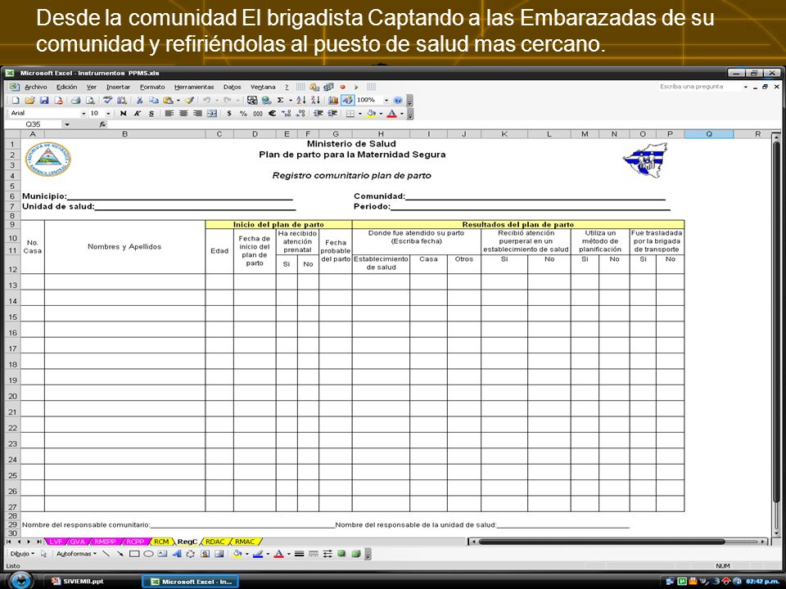This screenshot has width=786, height=589.
Task: Align text left in the formatting toolbar
Action: [169, 113]
